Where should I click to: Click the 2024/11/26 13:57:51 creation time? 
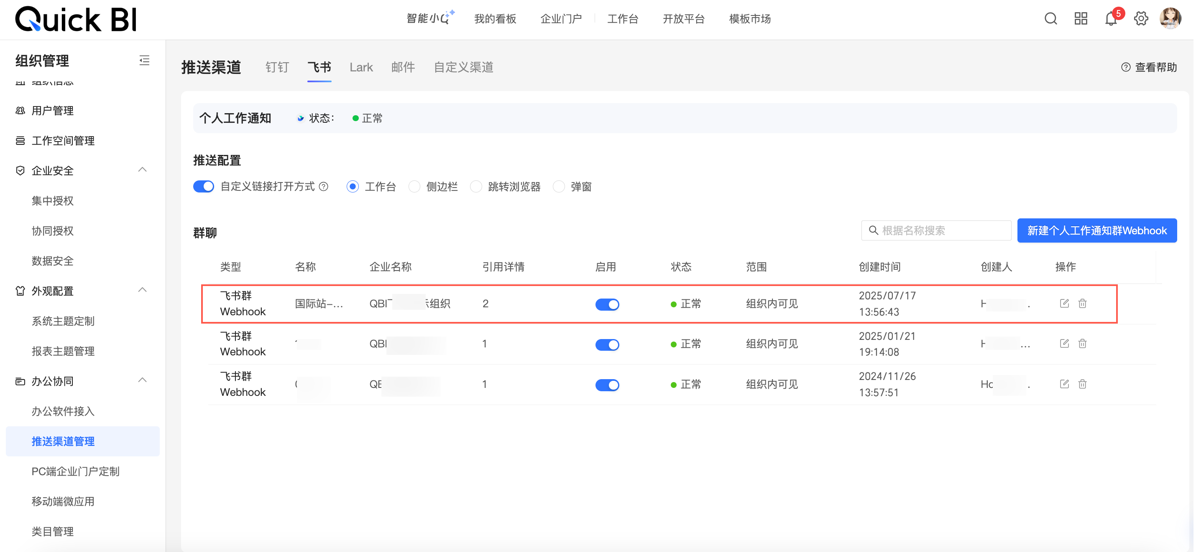click(x=887, y=384)
